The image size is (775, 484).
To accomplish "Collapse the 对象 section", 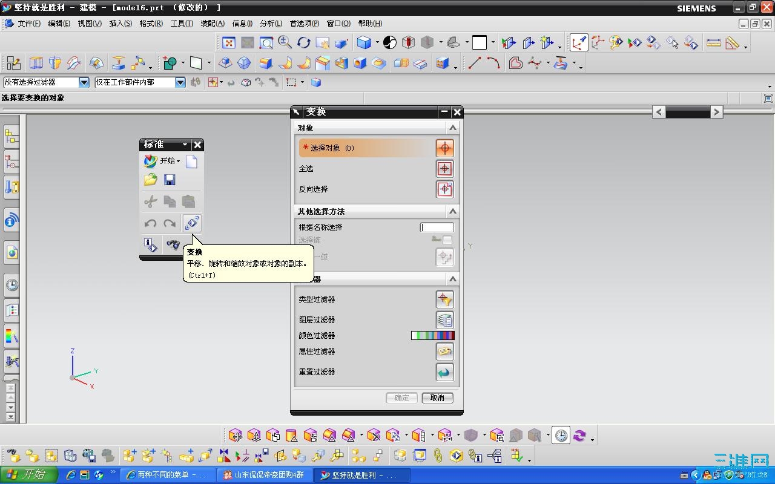I will [x=452, y=128].
